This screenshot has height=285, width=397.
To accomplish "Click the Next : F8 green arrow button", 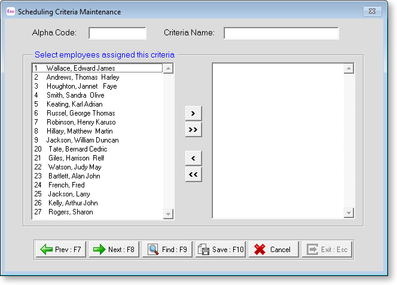I will pos(114,250).
